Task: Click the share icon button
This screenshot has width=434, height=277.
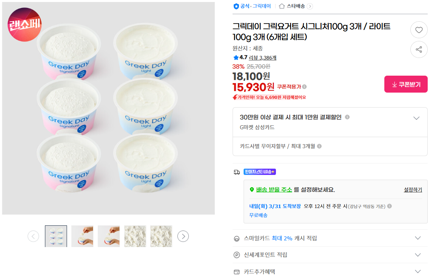Action: [419, 50]
